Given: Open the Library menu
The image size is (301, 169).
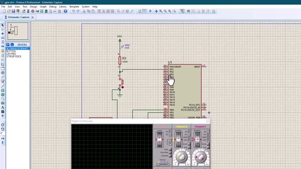Looking at the screenshot, I should coord(63,7).
